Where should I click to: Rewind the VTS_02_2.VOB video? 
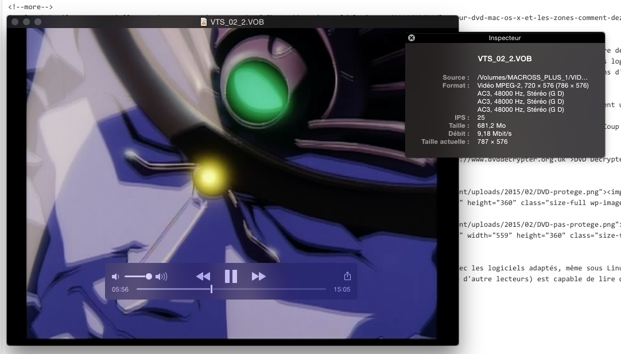203,277
